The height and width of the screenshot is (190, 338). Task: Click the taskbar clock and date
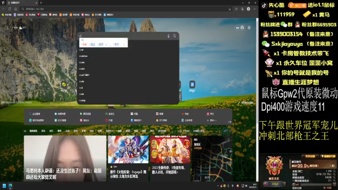pyautogui.click(x=253, y=186)
